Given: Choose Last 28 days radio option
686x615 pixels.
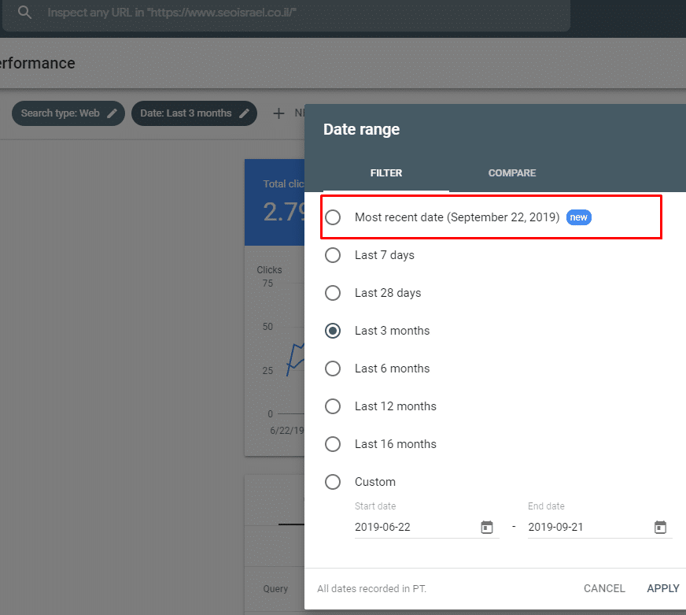Looking at the screenshot, I should pos(333,293).
